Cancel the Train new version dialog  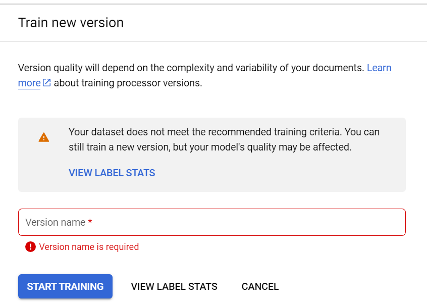coord(260,286)
